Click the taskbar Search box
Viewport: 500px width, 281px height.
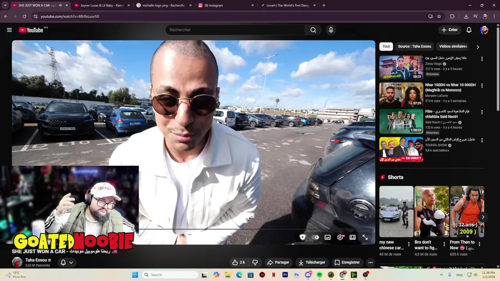point(169,275)
